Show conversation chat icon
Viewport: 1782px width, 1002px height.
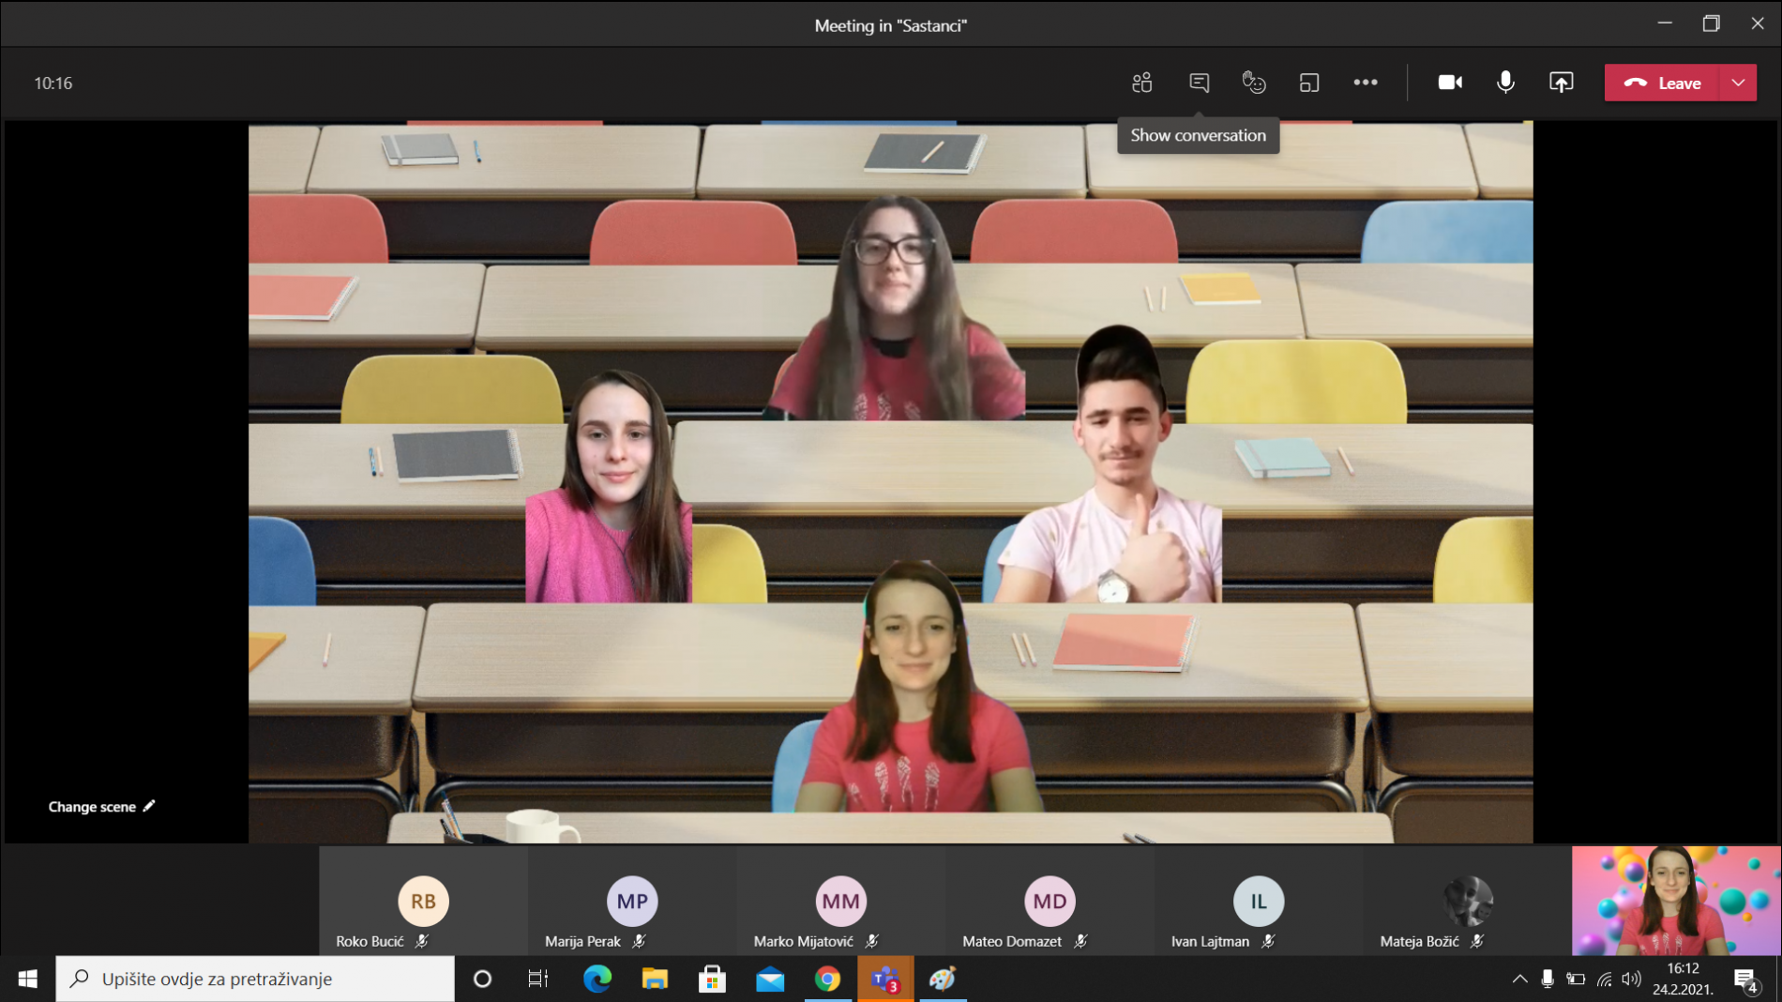(x=1199, y=83)
